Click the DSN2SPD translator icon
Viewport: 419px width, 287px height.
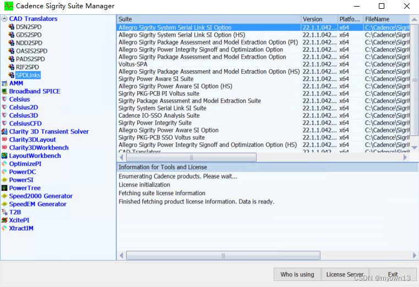(x=11, y=27)
